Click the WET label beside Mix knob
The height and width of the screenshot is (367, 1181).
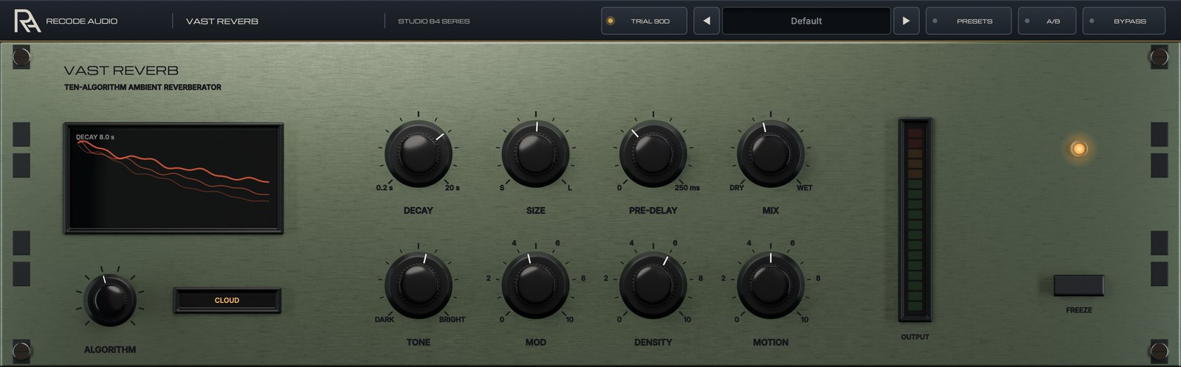click(805, 188)
